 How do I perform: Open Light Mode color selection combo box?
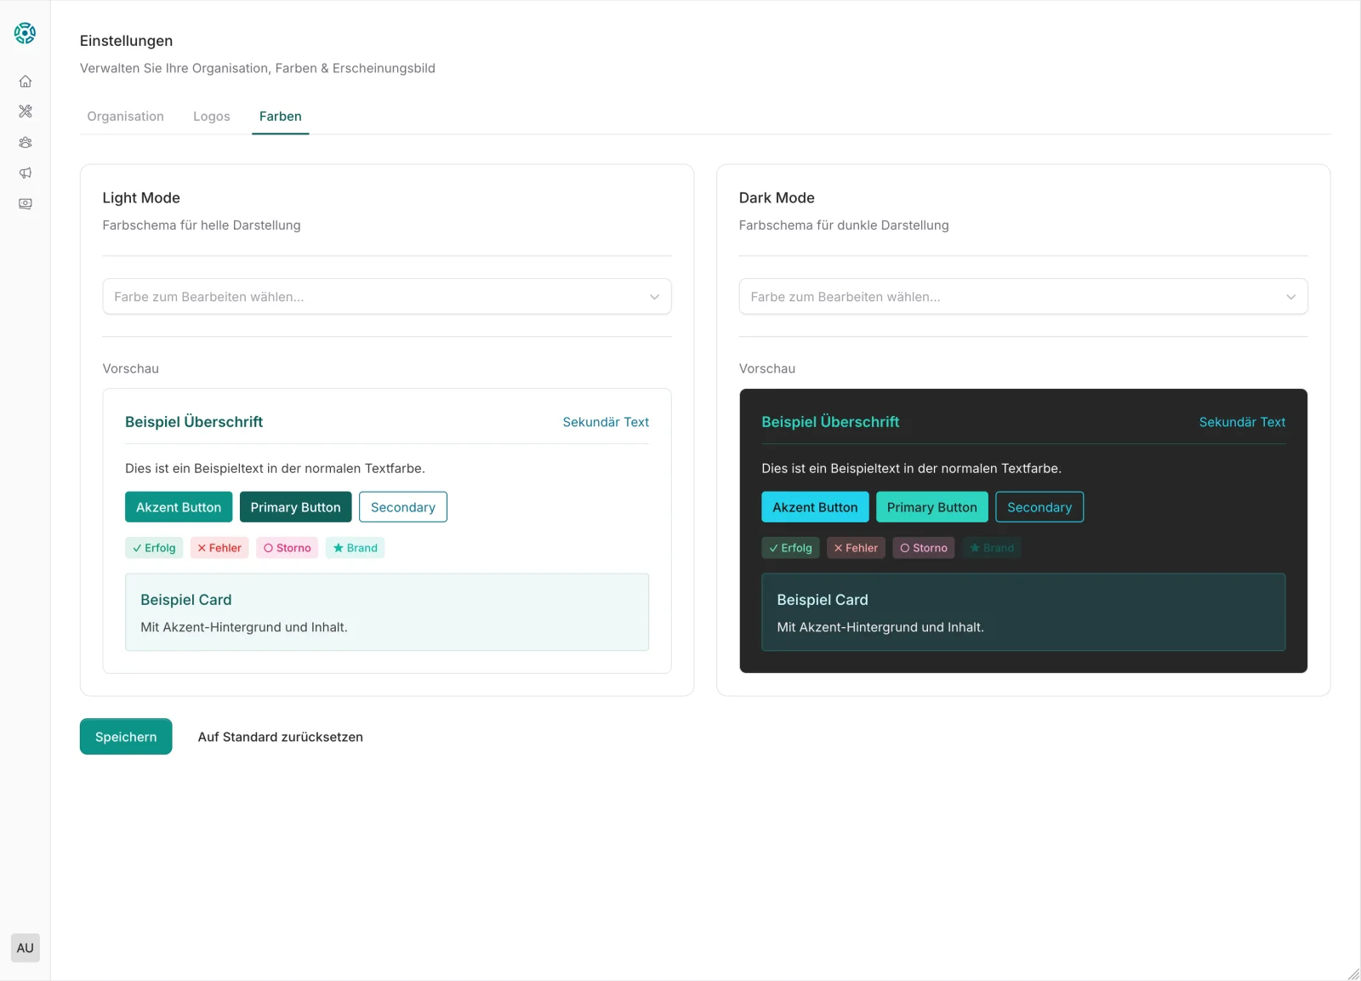pos(374,297)
